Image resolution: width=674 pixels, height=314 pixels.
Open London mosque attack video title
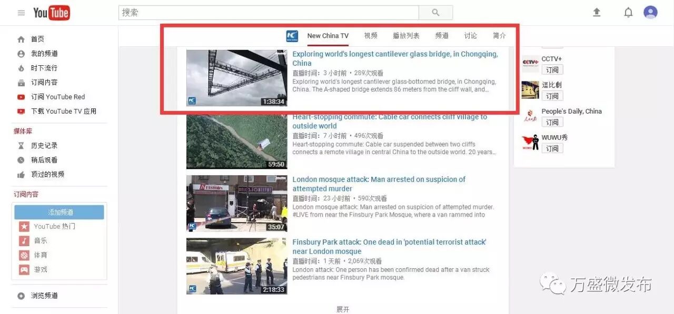tap(379, 184)
